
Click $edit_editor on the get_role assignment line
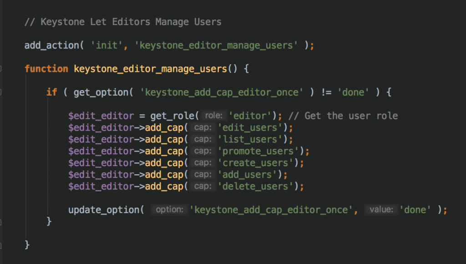pos(101,116)
